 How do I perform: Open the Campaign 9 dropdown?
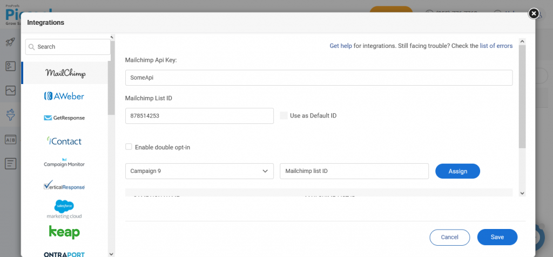199,171
